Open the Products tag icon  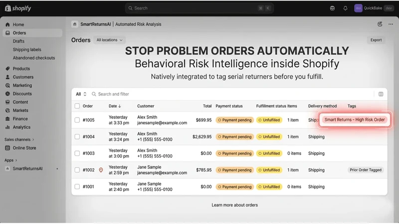pyautogui.click(x=7, y=69)
